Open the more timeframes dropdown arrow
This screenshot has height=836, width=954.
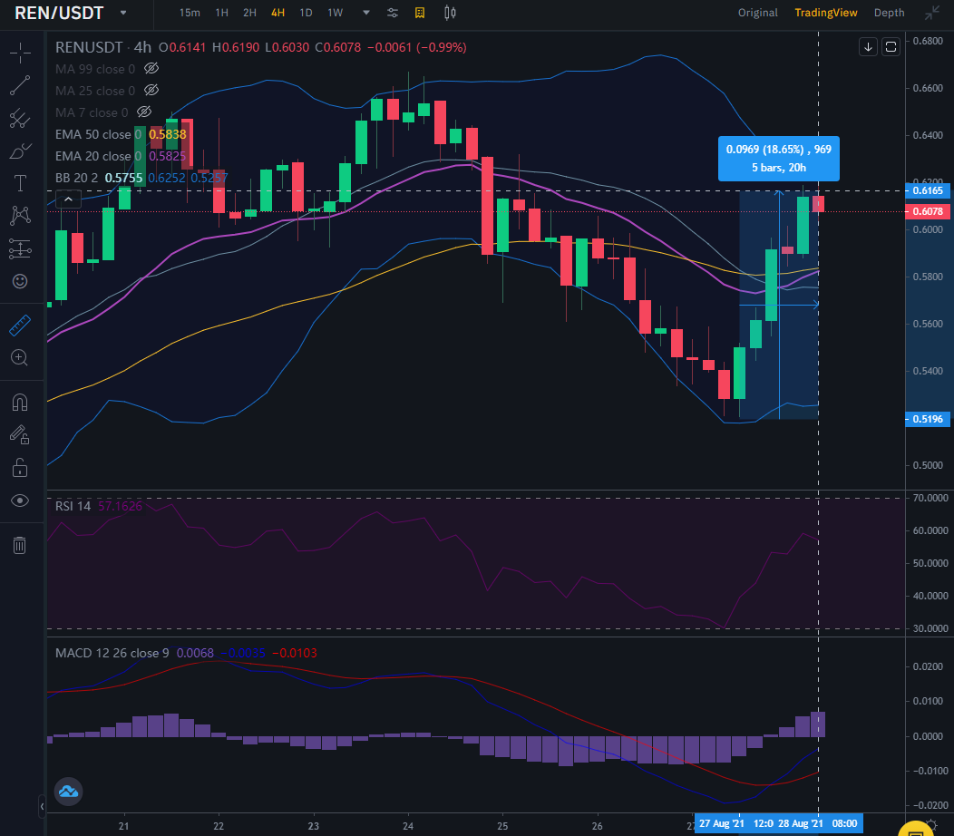pyautogui.click(x=366, y=13)
